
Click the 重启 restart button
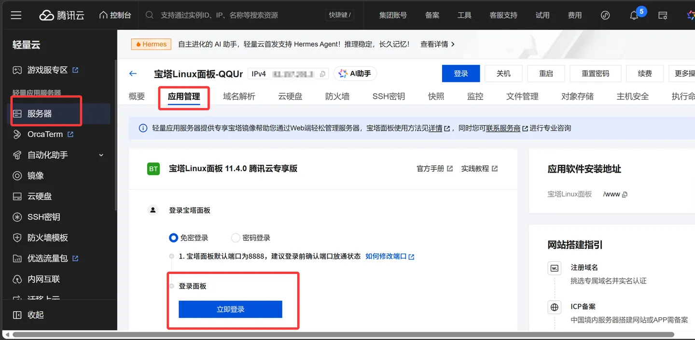546,74
